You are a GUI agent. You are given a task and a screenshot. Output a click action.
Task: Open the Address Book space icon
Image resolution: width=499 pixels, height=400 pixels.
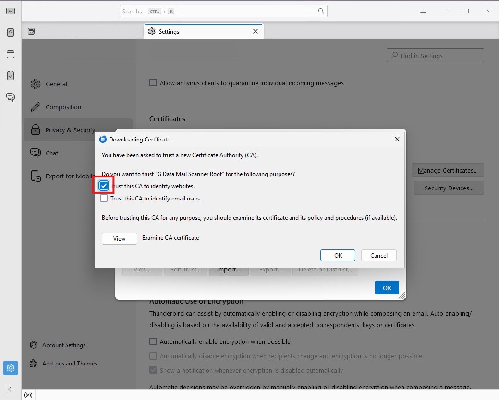click(x=11, y=33)
